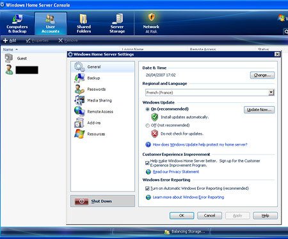The height and width of the screenshot is (239, 288).
Task: Sort the user list by Name column
Action: pyautogui.click(x=10, y=49)
